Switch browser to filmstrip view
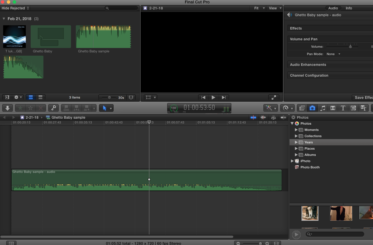The image size is (373, 245). pyautogui.click(x=31, y=97)
